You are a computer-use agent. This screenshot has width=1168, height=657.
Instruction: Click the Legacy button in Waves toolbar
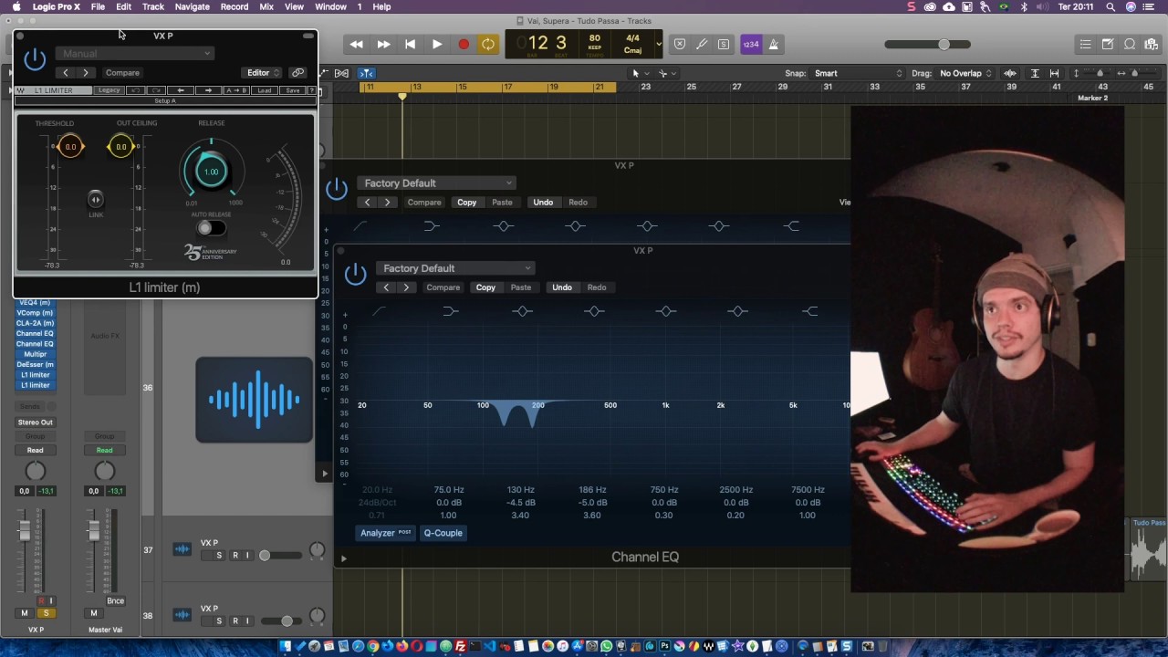[x=109, y=90]
